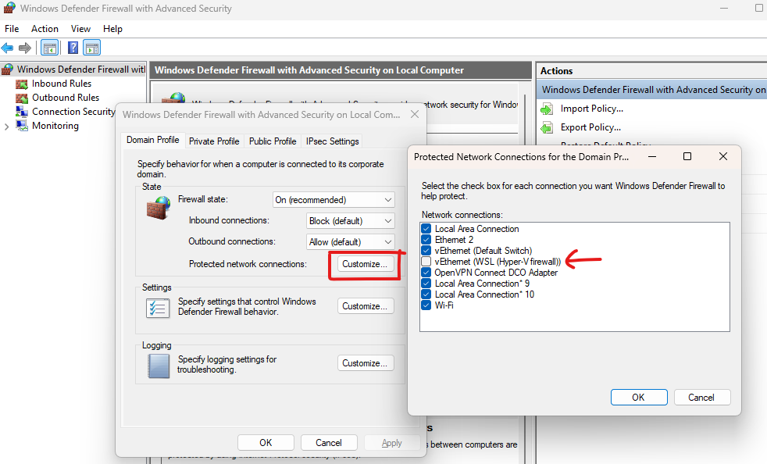Click the Actions pane firewall section header
Screen dimensions: 767x464
click(x=652, y=90)
